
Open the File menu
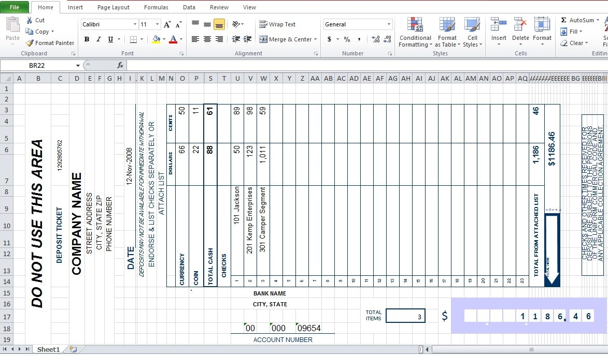coord(15,7)
